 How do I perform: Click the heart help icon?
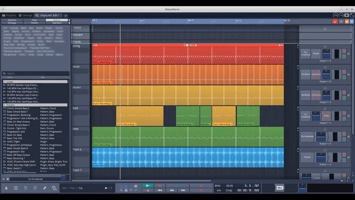(54, 188)
